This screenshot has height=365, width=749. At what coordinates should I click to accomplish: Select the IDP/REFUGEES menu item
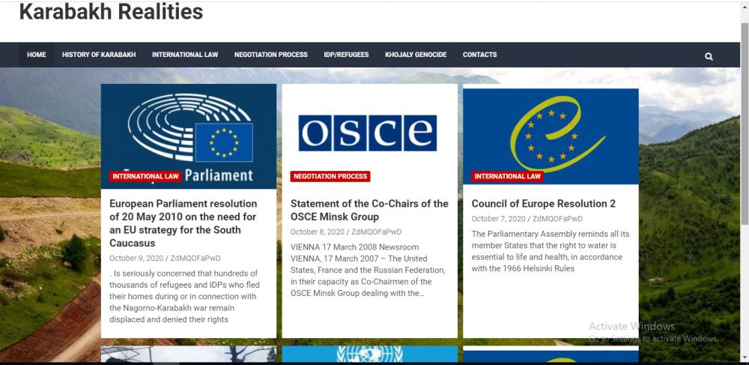point(346,55)
